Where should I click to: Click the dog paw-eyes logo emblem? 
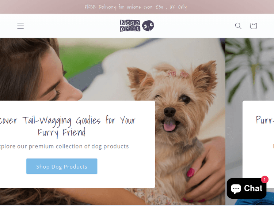click(148, 26)
